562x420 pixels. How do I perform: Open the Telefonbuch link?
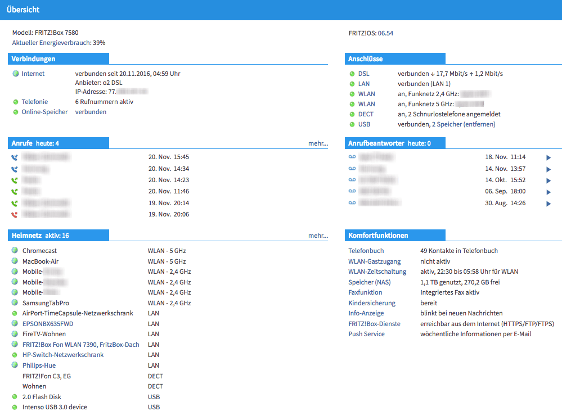coord(366,251)
